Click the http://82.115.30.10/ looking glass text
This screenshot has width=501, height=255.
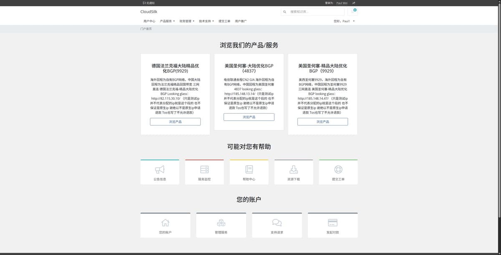coord(166,98)
